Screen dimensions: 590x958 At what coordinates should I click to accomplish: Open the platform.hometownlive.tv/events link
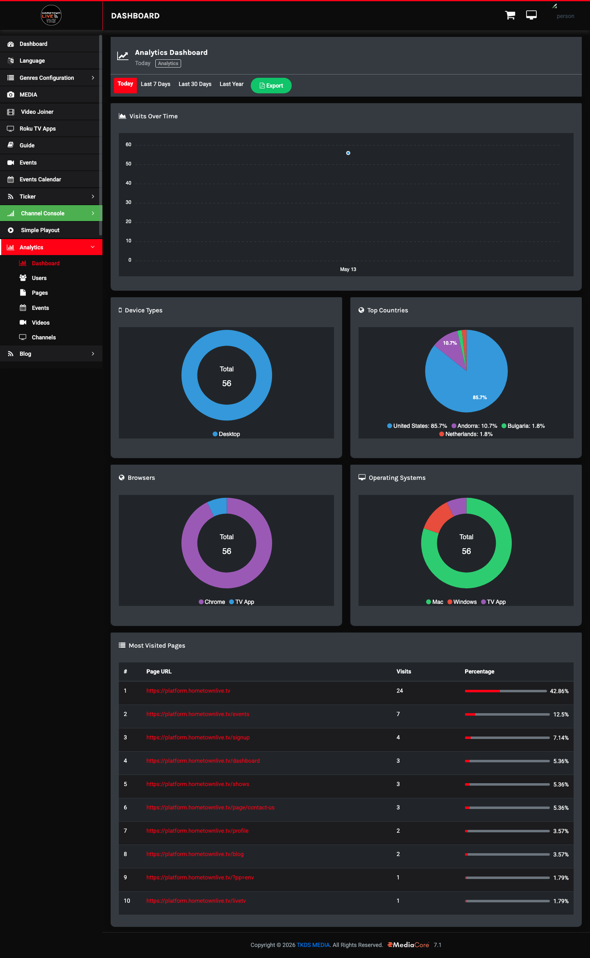(x=198, y=714)
